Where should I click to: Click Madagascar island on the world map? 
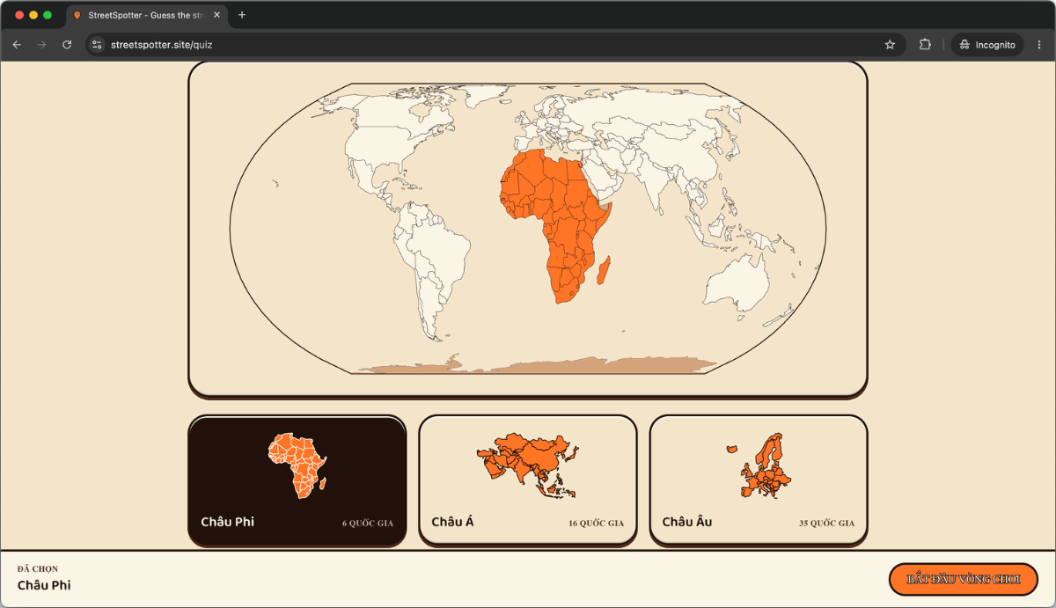tap(604, 269)
